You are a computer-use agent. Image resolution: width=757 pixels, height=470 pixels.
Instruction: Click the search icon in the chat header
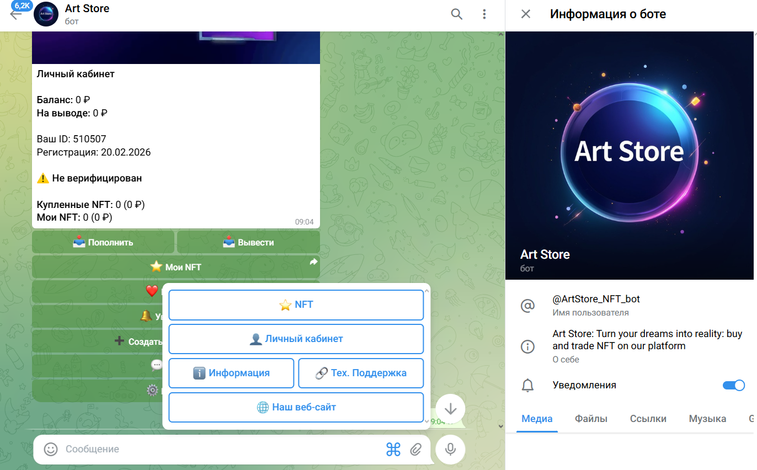pyautogui.click(x=456, y=14)
